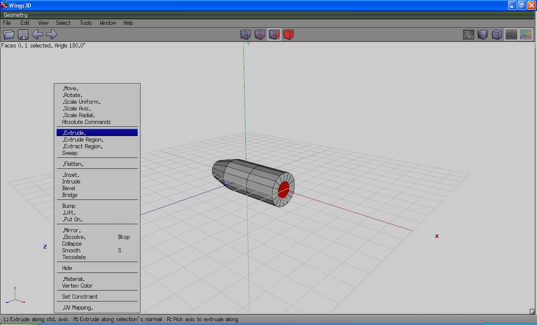Select body selection mode red cube
Viewport: 537px width, 325px height.
tap(288, 34)
